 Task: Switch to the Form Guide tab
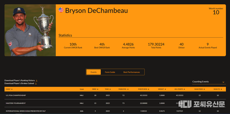pyautogui.click(x=110, y=72)
